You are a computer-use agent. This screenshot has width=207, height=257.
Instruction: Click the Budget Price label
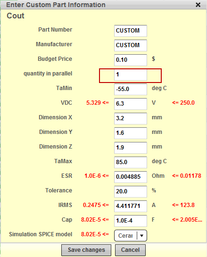55,59
